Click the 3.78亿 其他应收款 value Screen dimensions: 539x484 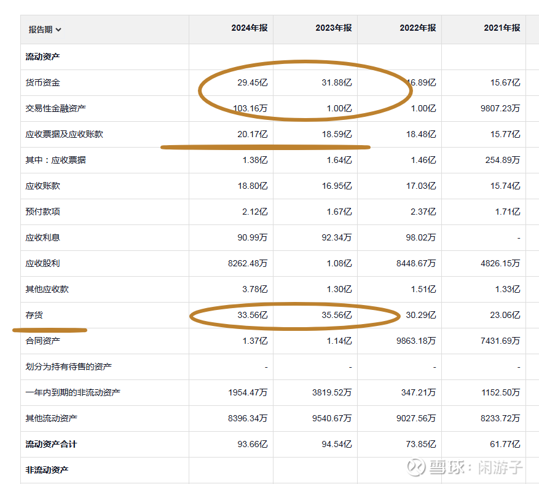[254, 289]
